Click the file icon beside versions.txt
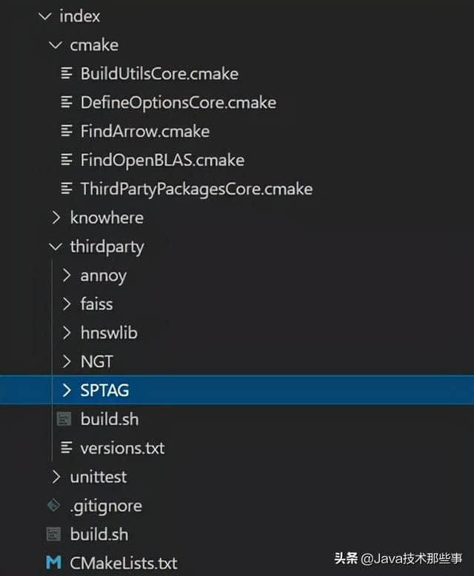This screenshot has width=474, height=576. click(67, 448)
